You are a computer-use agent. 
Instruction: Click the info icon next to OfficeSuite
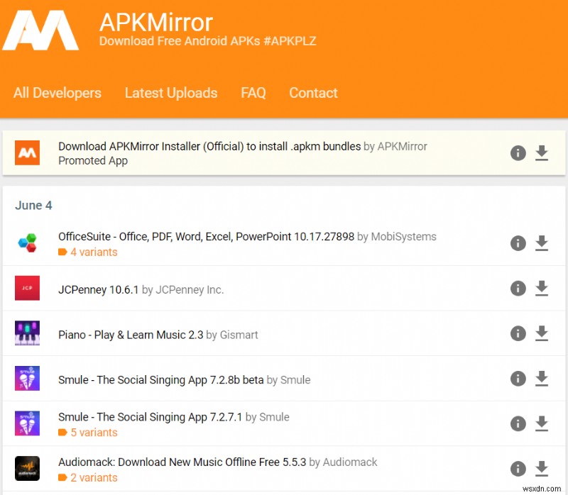point(518,243)
